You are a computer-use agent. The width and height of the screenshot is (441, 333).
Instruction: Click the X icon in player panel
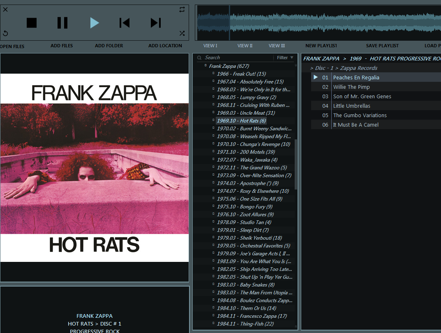[x=5, y=9]
